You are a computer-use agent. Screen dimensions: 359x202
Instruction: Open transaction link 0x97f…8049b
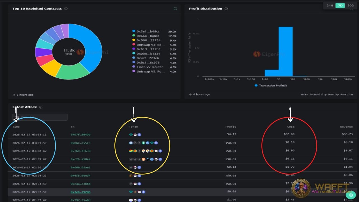80,134
